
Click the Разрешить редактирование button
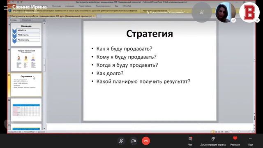tap(155, 11)
